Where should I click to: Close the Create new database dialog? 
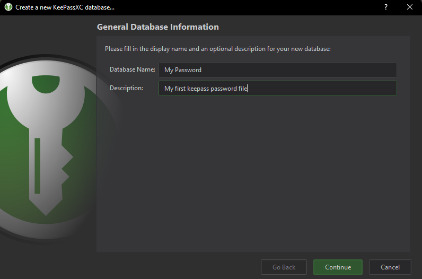point(410,7)
